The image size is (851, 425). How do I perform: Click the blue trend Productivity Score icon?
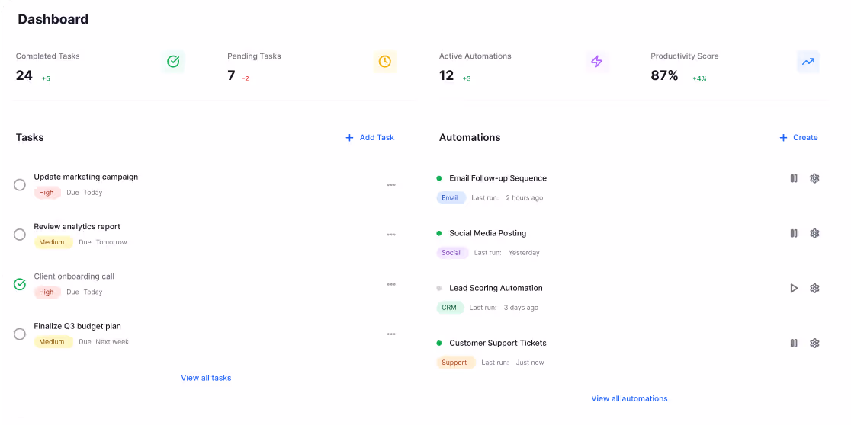[808, 61]
